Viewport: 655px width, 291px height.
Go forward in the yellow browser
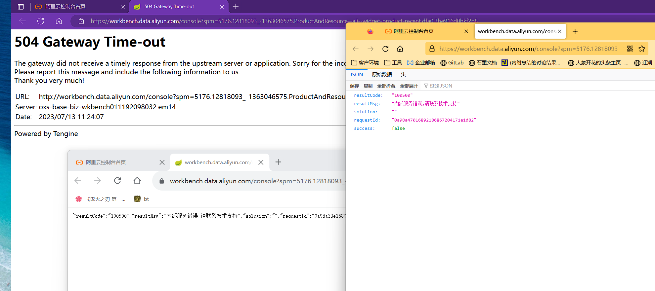pyautogui.click(x=371, y=49)
